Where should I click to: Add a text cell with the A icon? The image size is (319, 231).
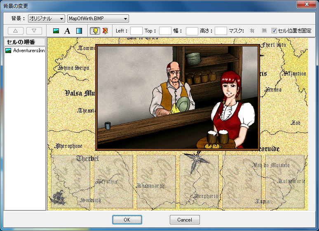click(67, 31)
